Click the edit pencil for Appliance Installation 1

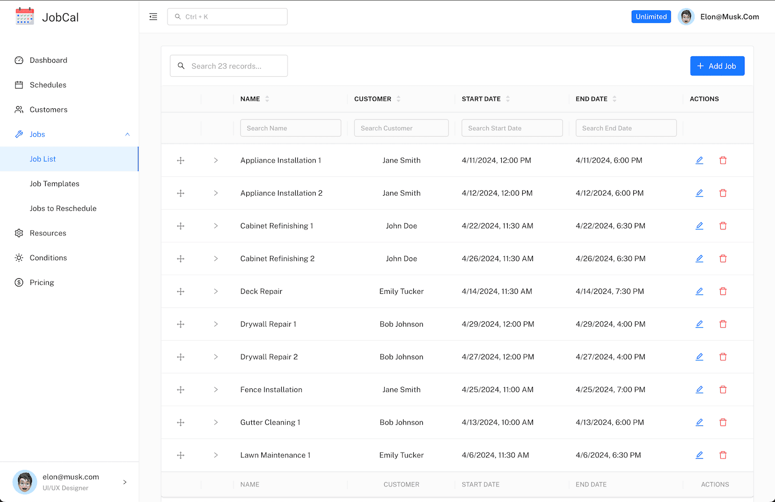coord(699,160)
